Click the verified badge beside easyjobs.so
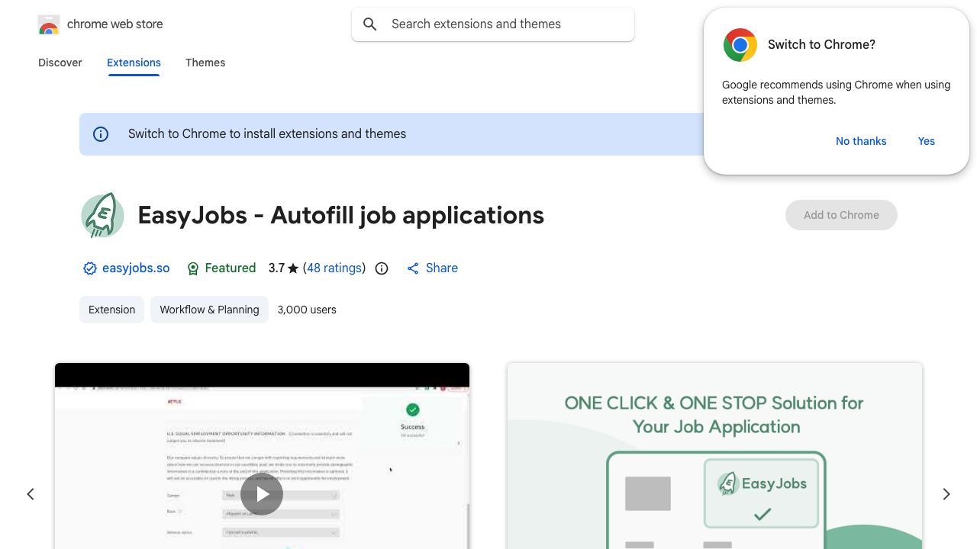Viewport: 977px width, 549px height. 89,268
